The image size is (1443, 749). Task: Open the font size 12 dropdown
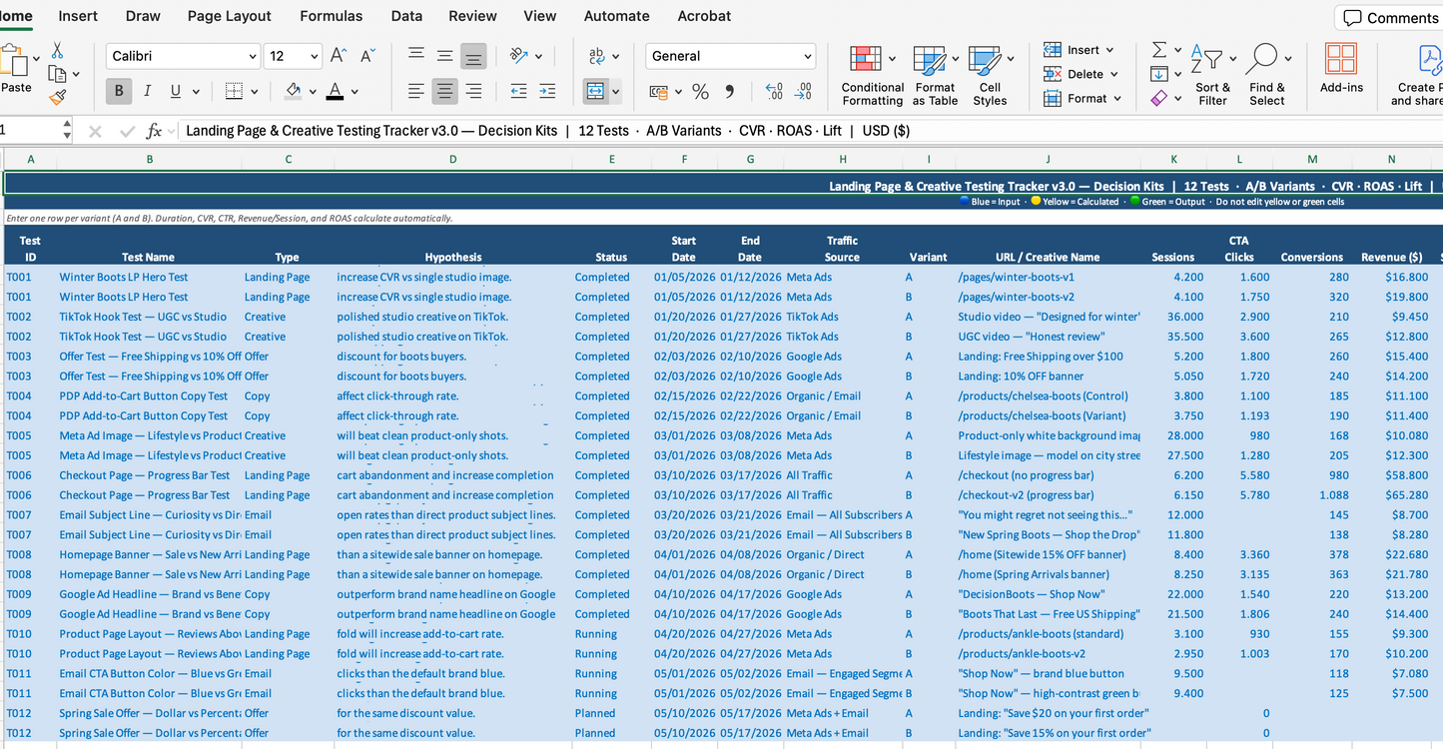pos(313,56)
